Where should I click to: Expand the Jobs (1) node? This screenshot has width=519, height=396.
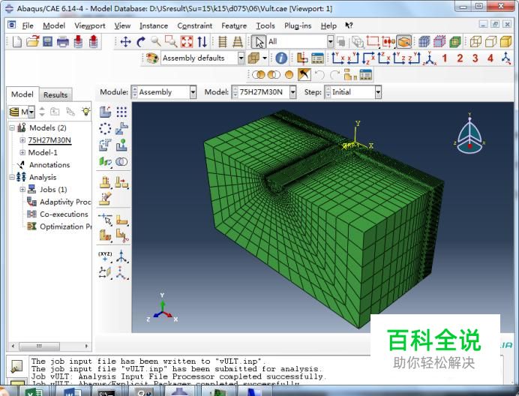tap(22, 190)
